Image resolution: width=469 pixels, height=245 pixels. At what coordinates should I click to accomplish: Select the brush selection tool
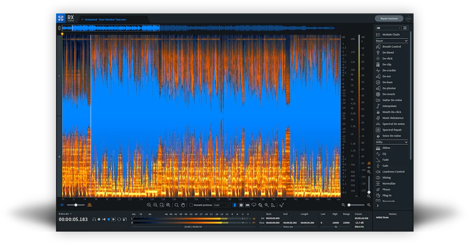pyautogui.click(x=260, y=205)
